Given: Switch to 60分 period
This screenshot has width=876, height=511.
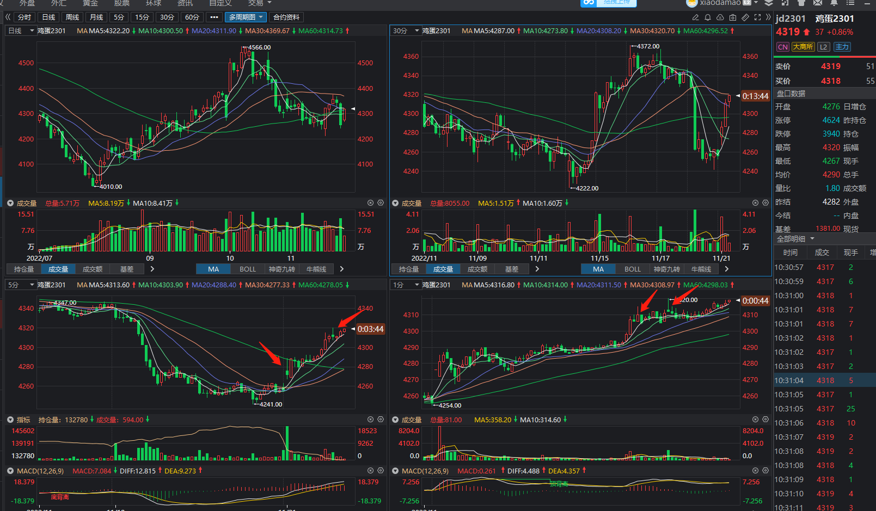Looking at the screenshot, I should click(x=192, y=17).
